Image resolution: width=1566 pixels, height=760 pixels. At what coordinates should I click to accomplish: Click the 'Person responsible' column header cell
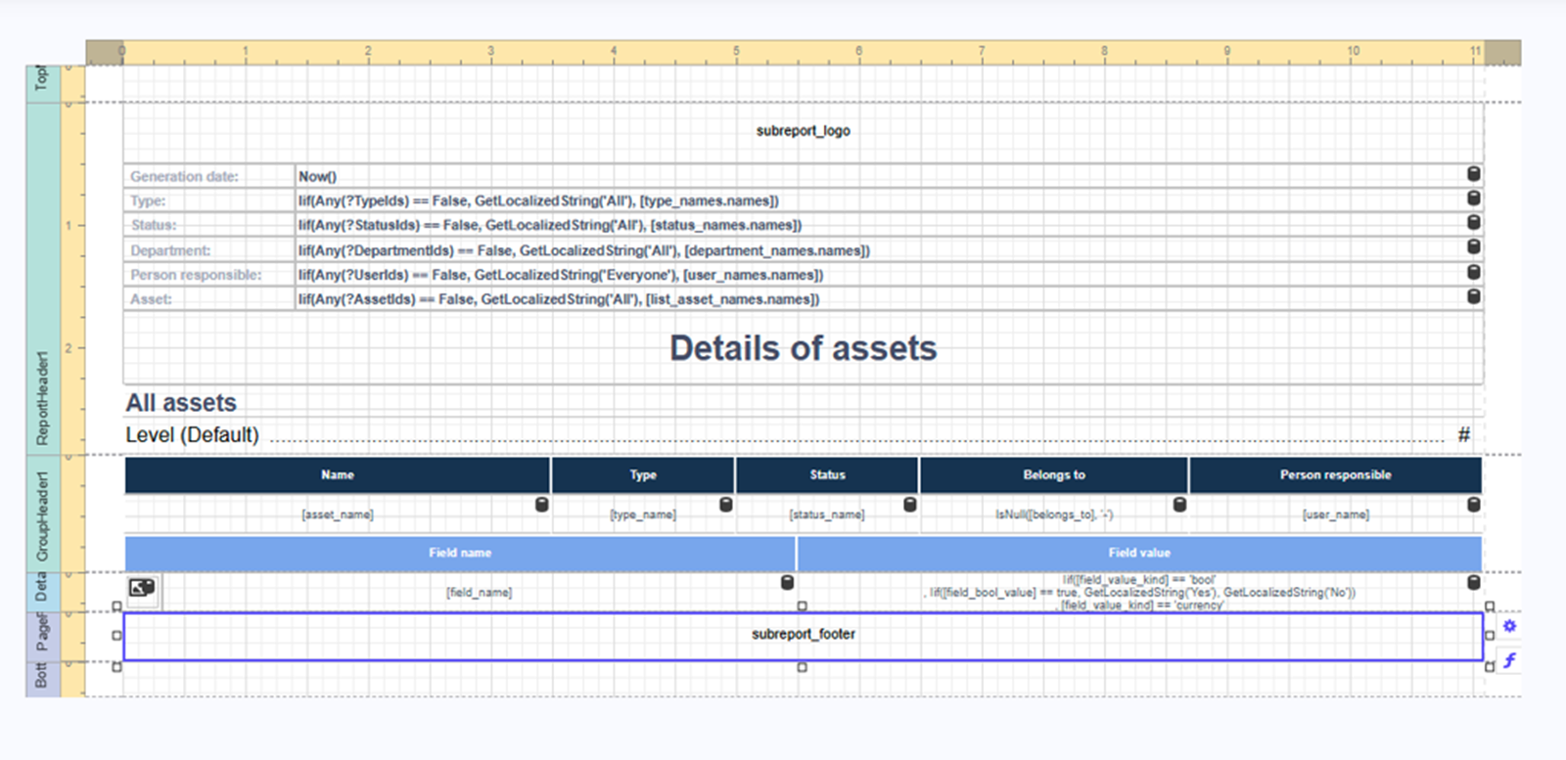click(1335, 475)
